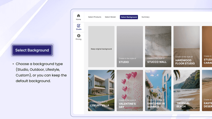This screenshot has width=212, height=119.
Task: Select the Stucco Wall background
Action: [158, 46]
